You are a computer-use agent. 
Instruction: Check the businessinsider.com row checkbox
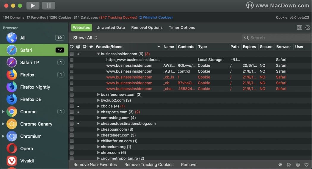click(72, 54)
